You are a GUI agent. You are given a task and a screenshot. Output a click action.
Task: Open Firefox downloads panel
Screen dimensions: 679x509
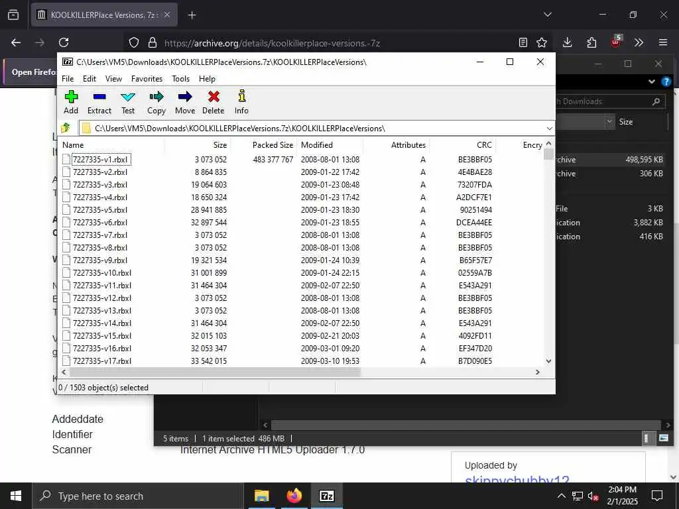tap(568, 42)
